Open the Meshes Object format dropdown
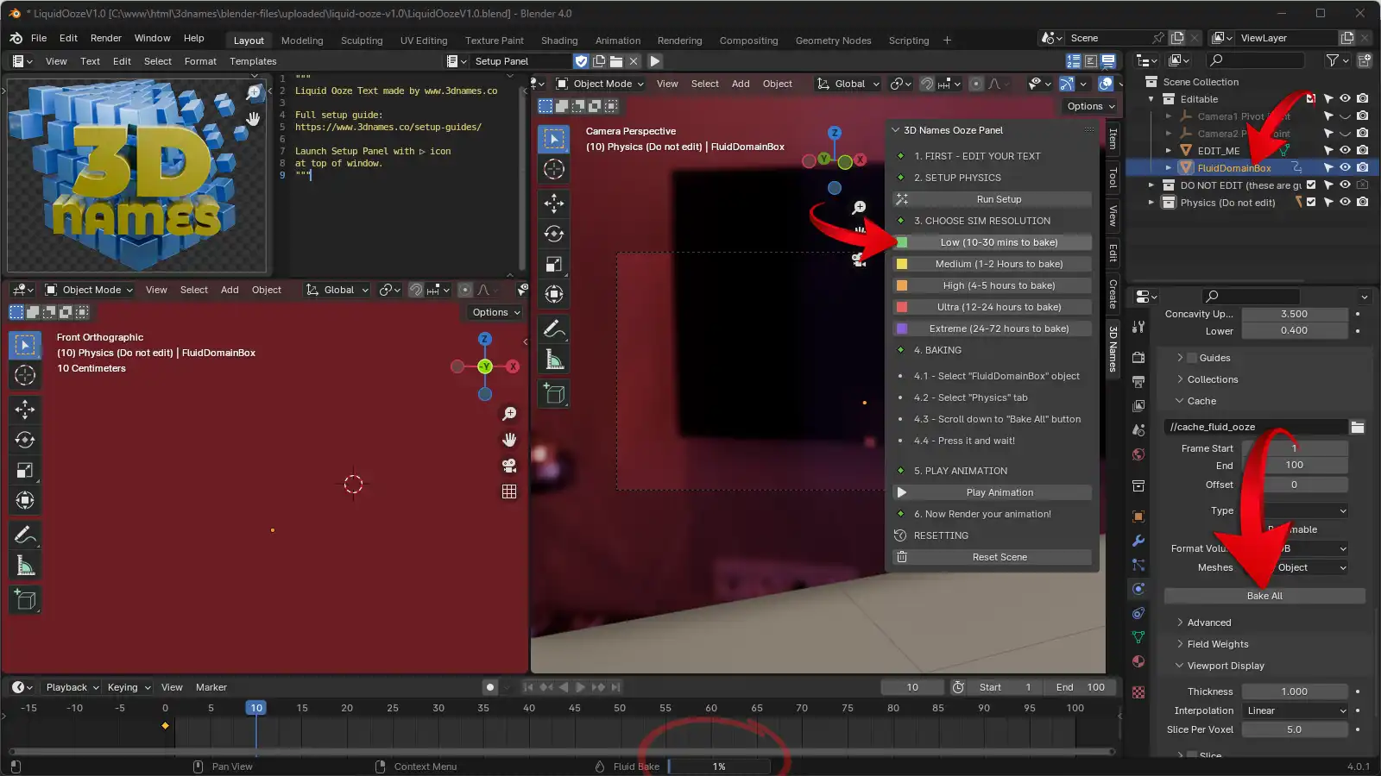The height and width of the screenshot is (776, 1381). tap(1295, 567)
